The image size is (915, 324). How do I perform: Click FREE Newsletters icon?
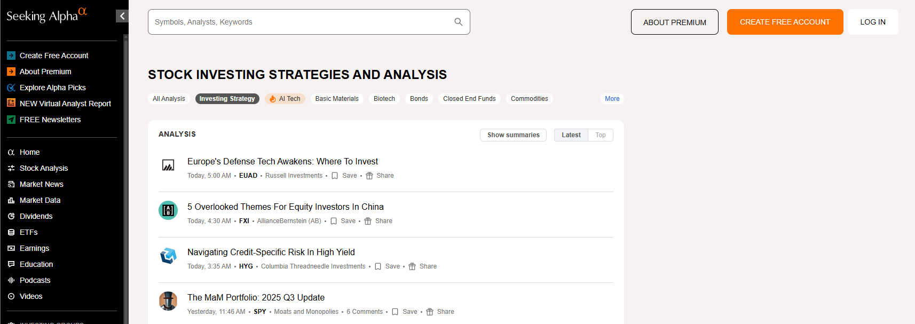tap(11, 120)
